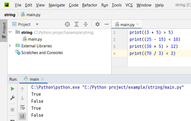
Task: Open the Refactor menu
Action: point(89,5)
